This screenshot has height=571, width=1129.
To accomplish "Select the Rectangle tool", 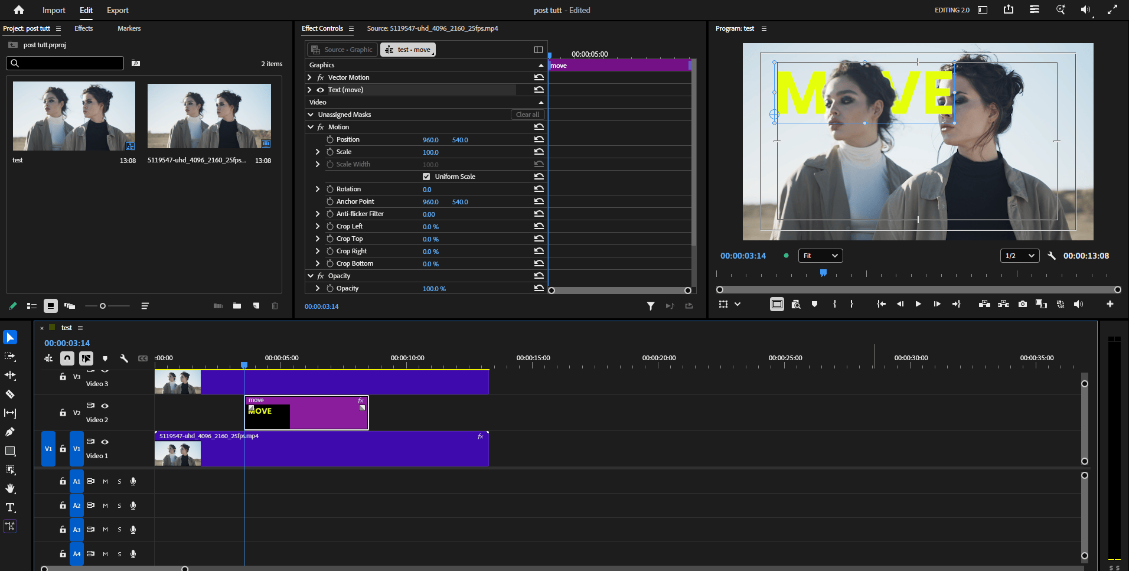I will [10, 451].
